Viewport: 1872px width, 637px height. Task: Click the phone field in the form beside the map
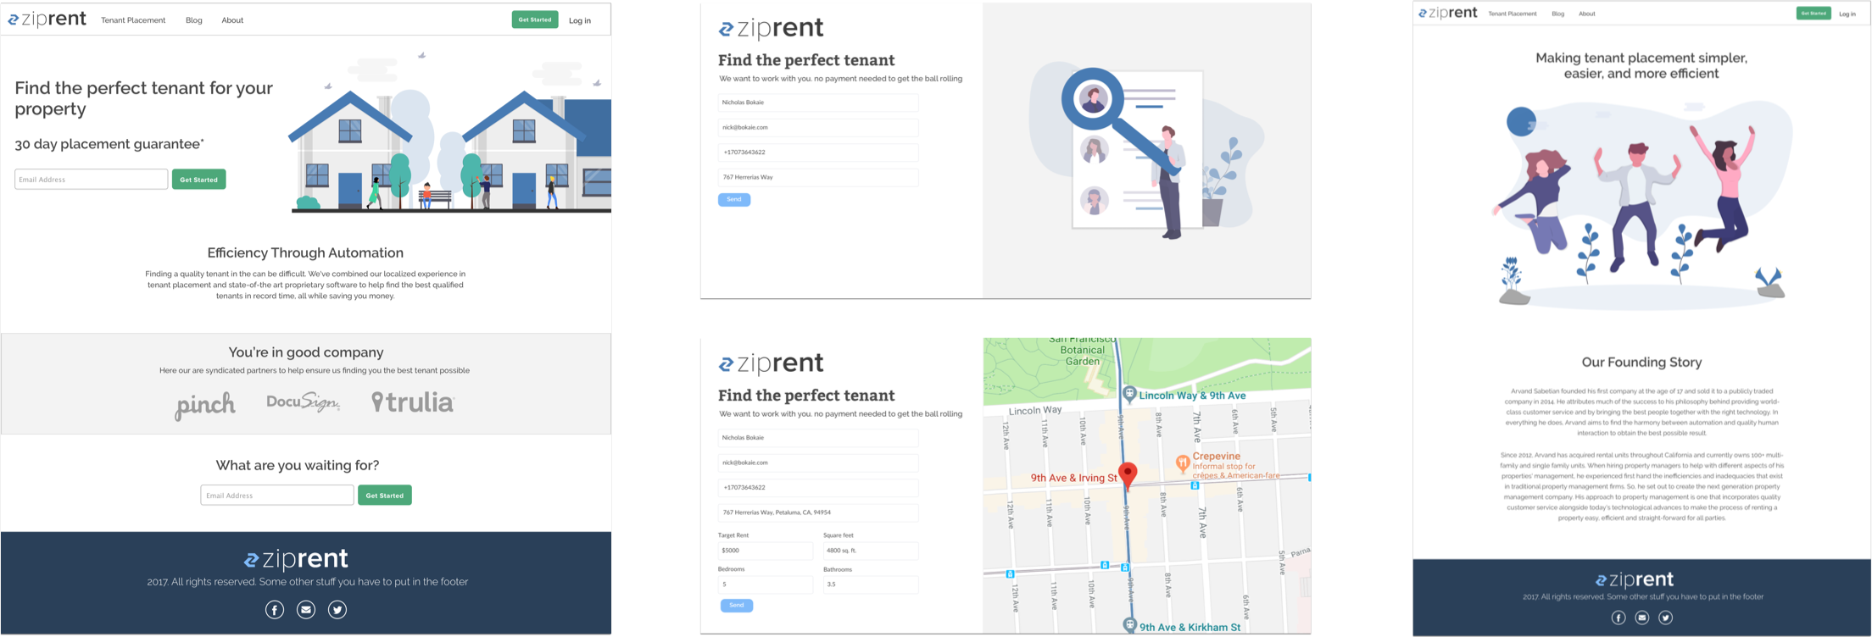(818, 488)
